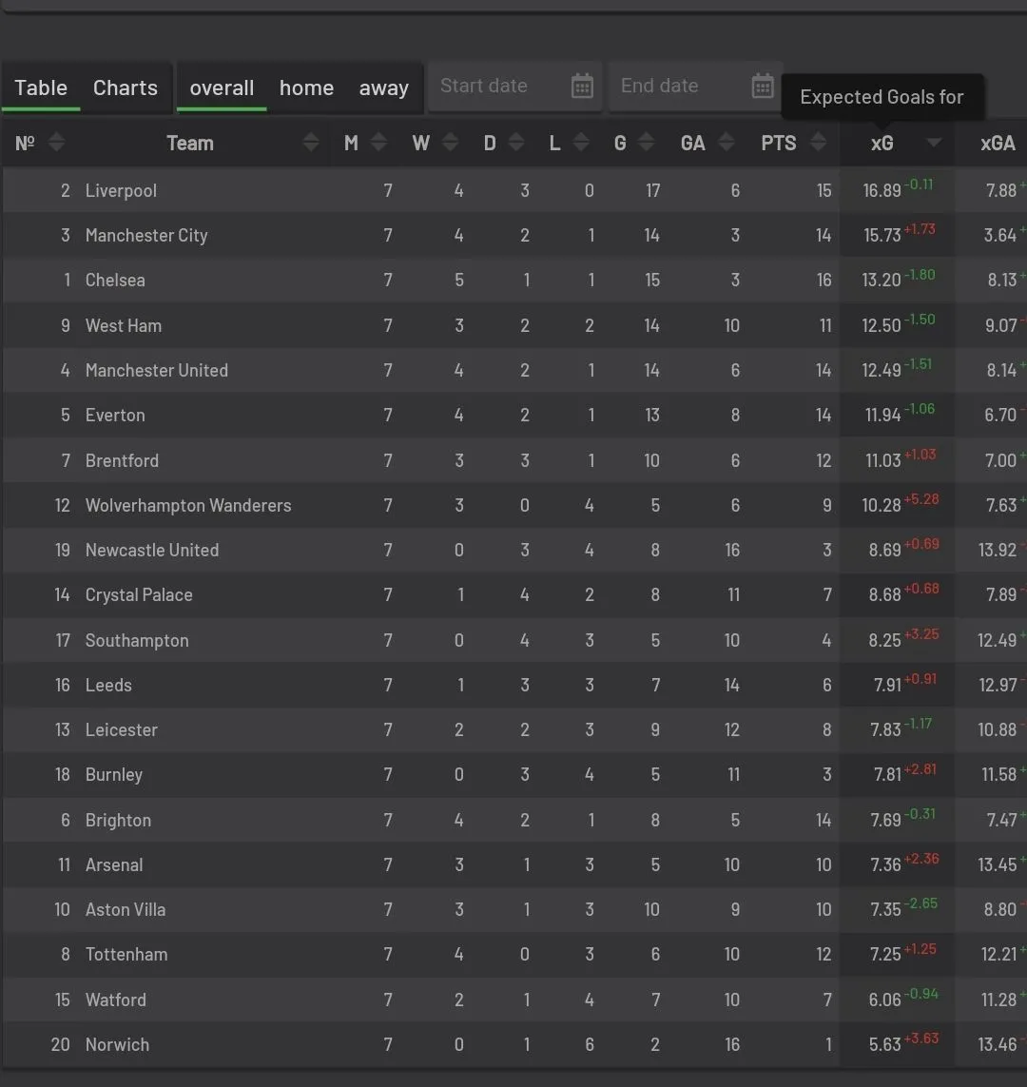Viewport: 1027px width, 1087px height.
Task: Toggle xG column descending sort arrow
Action: (x=934, y=144)
